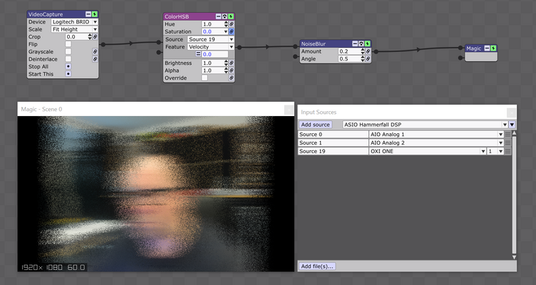Click the green power icon on Magic node
536x285 pixels.
tap(493, 48)
